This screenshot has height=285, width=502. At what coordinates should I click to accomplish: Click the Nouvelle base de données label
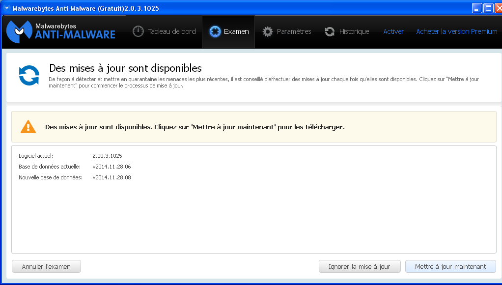[51, 177]
